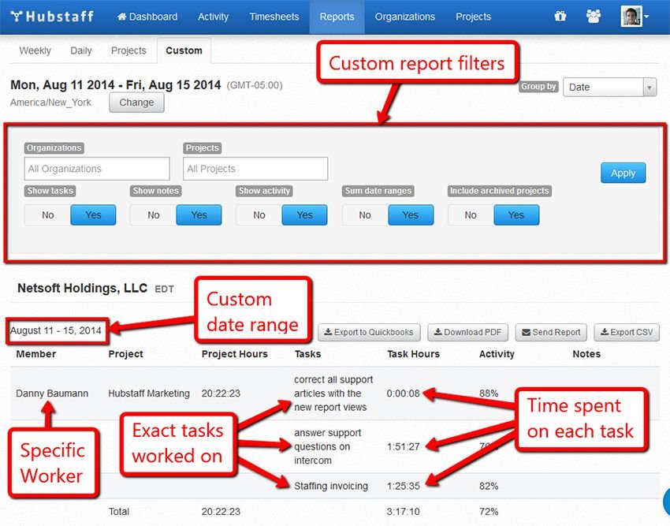Open the user profile avatar menu
Viewport: 670px width, 526px height.
click(x=634, y=17)
